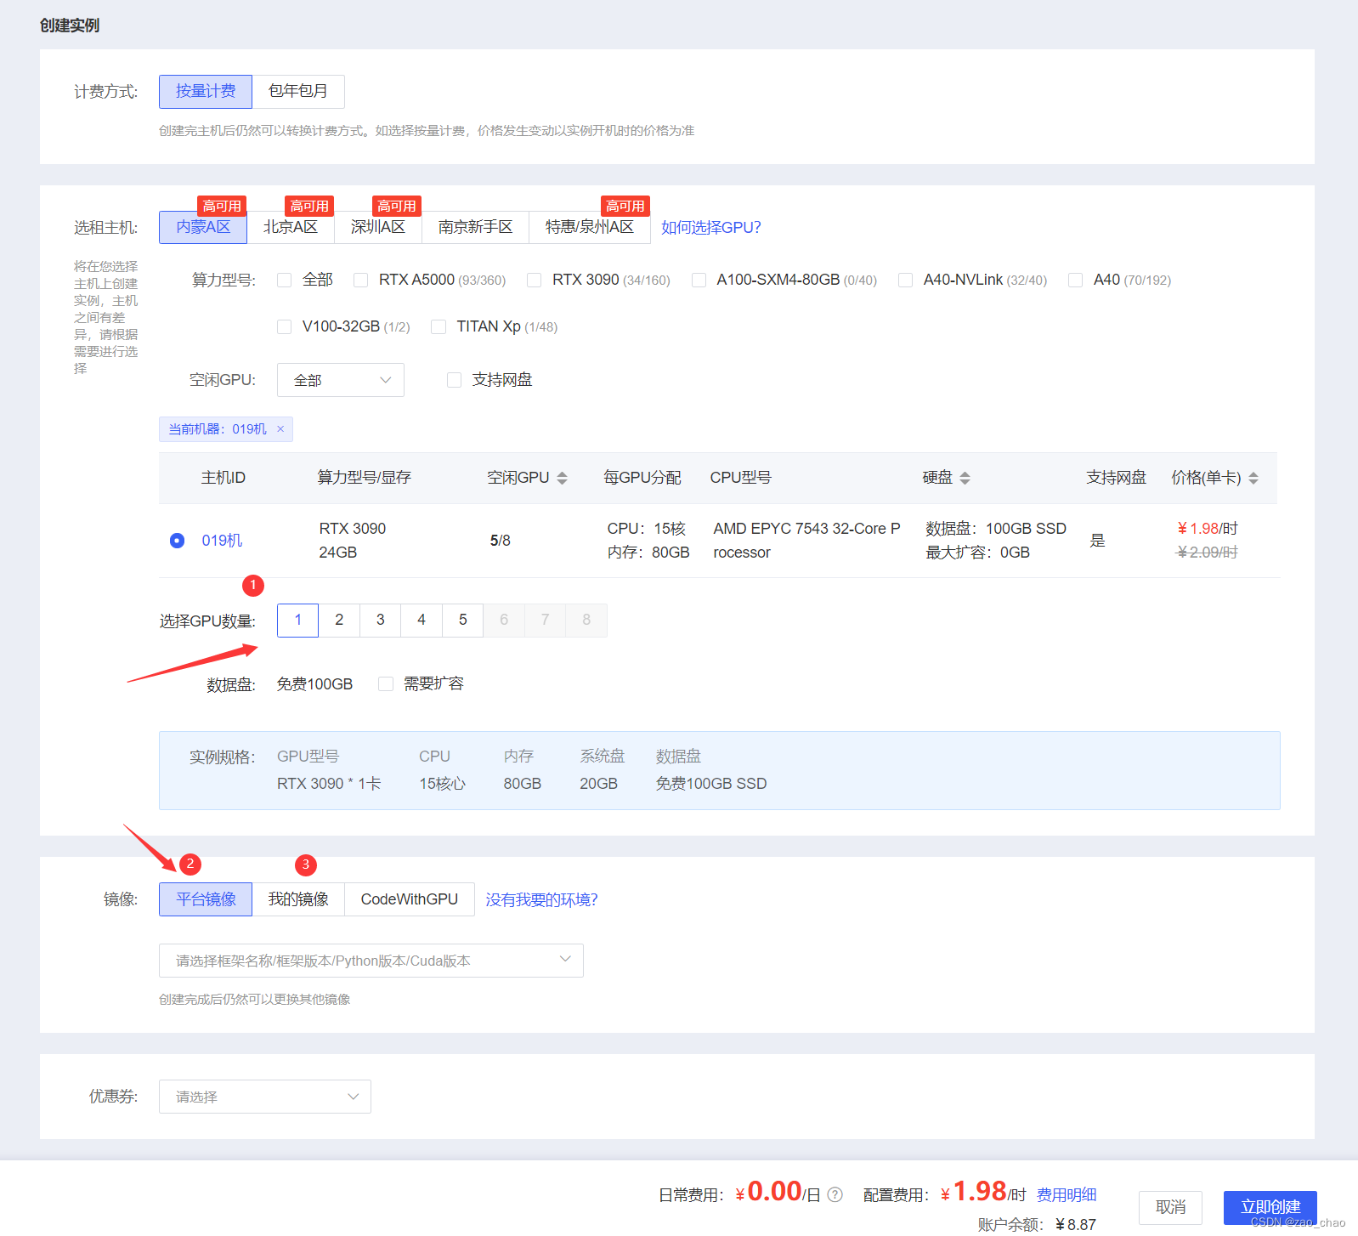Sort by 空闲GPU column arrows
Image resolution: width=1358 pixels, height=1236 pixels.
[x=562, y=479]
